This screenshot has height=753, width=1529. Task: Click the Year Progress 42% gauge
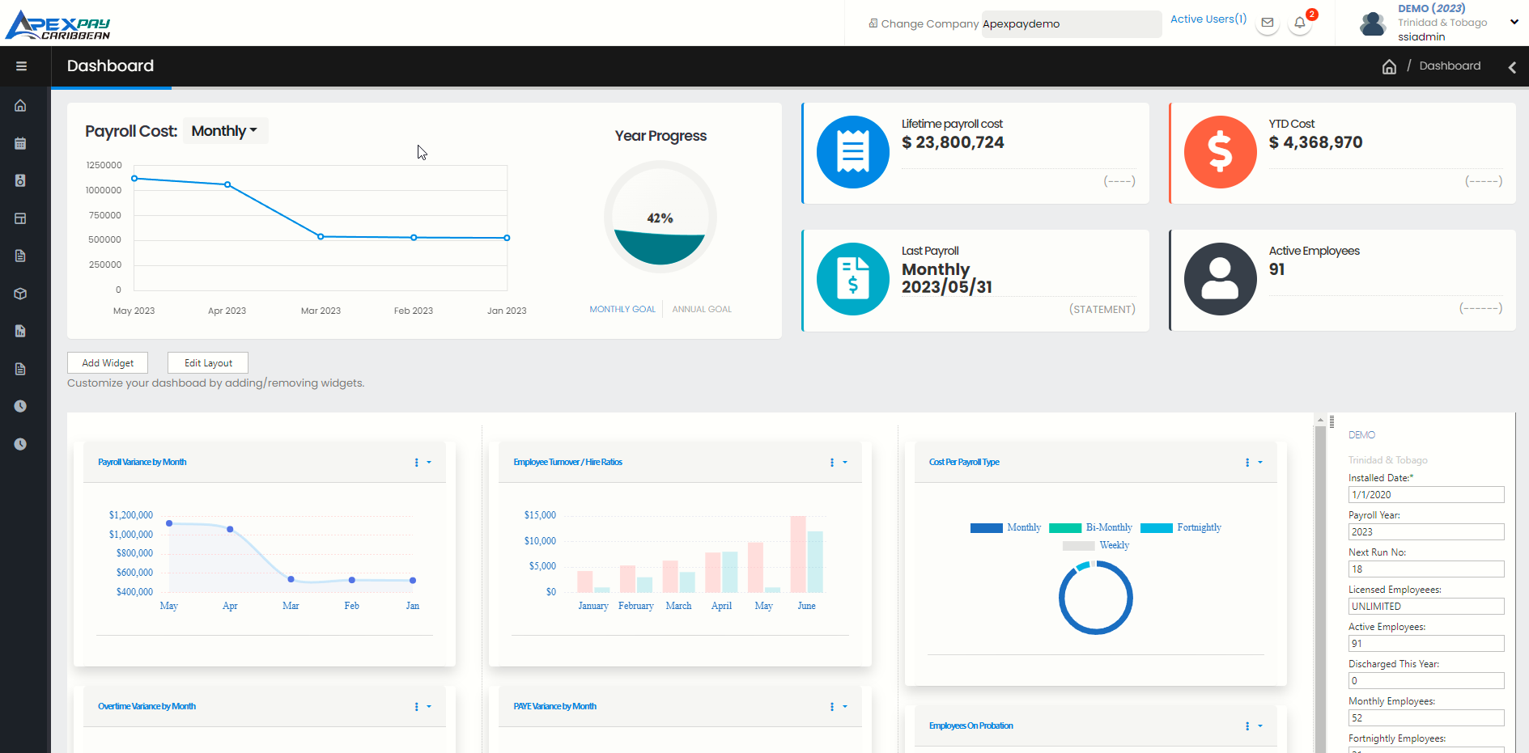pos(660,217)
